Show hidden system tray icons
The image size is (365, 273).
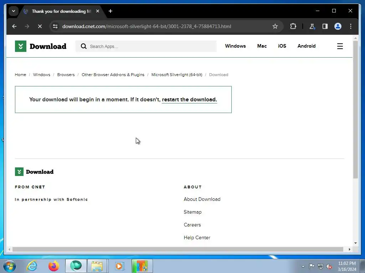pyautogui.click(x=303, y=266)
